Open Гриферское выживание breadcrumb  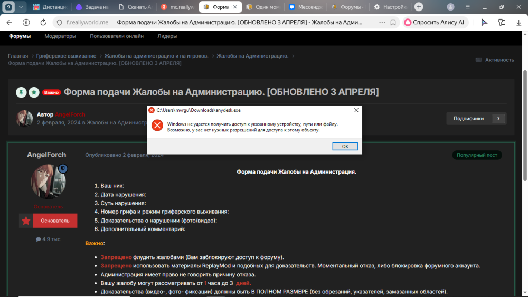tap(66, 56)
